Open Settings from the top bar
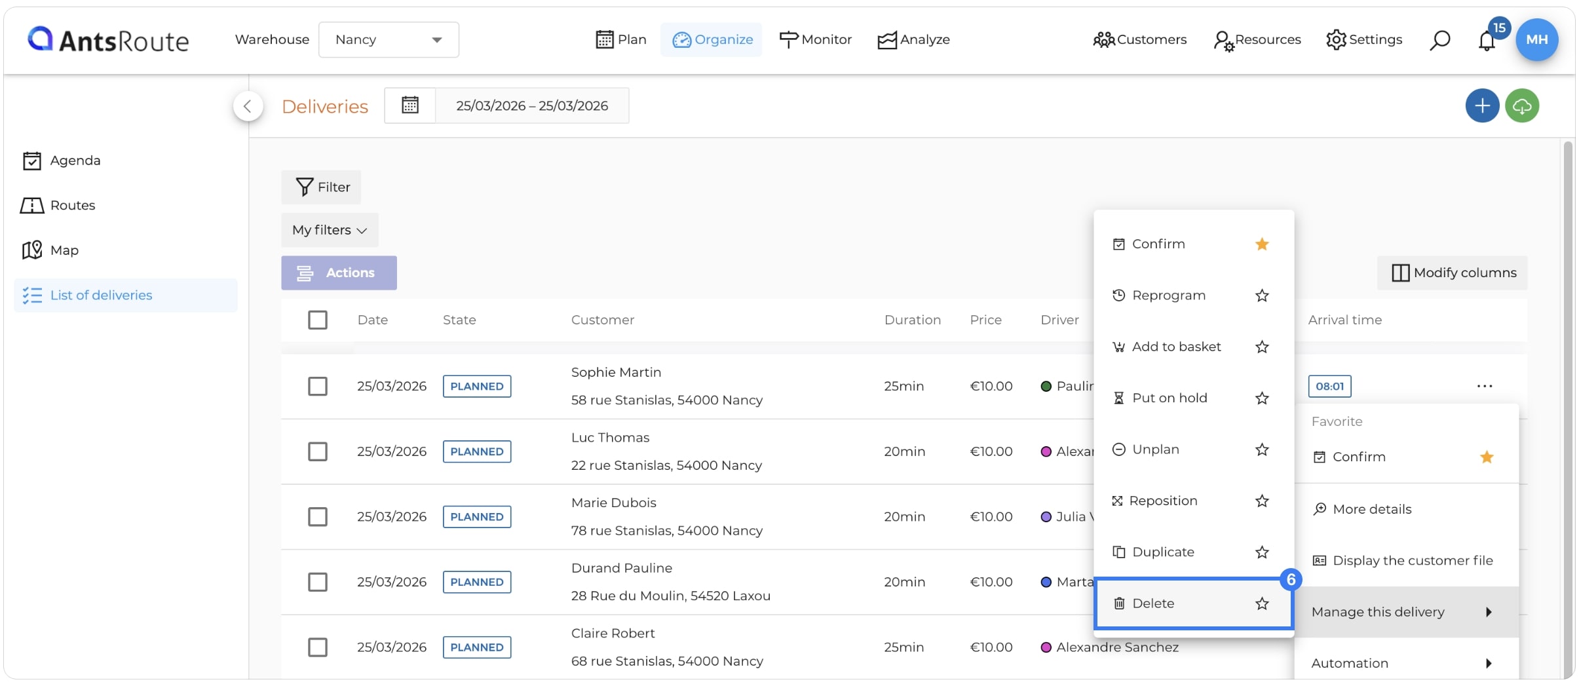 (1364, 39)
